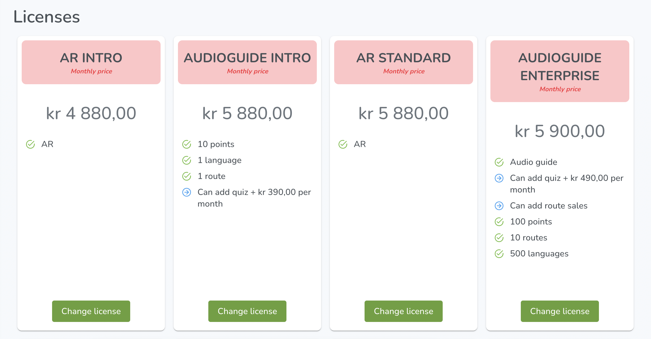Click the checkmark icon next to 1 route
The height and width of the screenshot is (339, 651).
click(187, 176)
